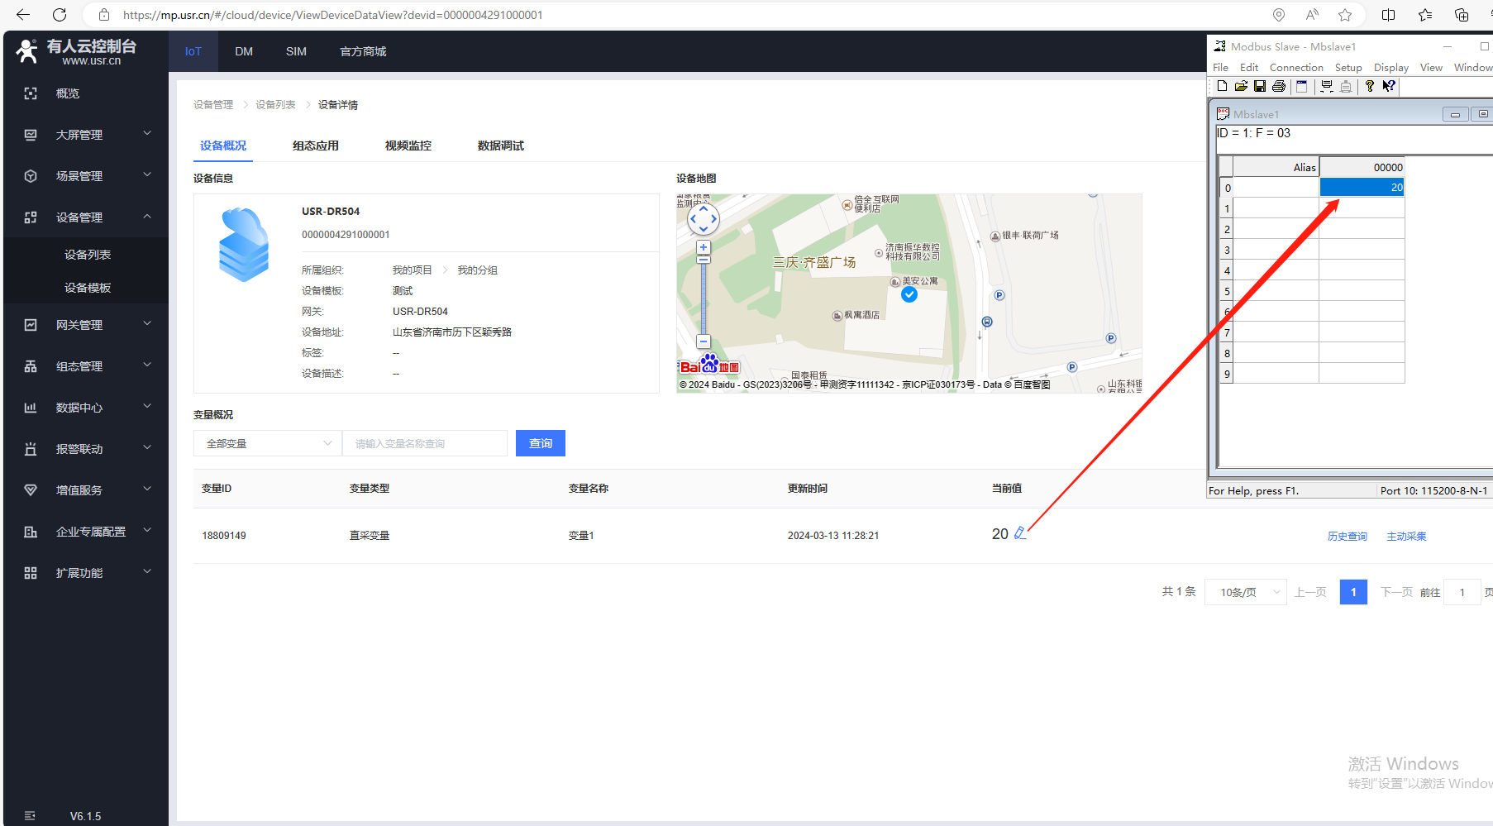Open the 全部变量 variable filter dropdown
Screen dimensions: 1493x826
pos(267,443)
